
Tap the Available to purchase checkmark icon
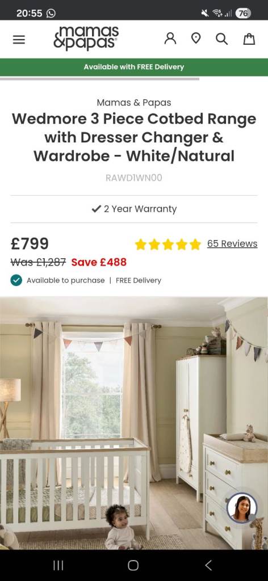tap(16, 280)
